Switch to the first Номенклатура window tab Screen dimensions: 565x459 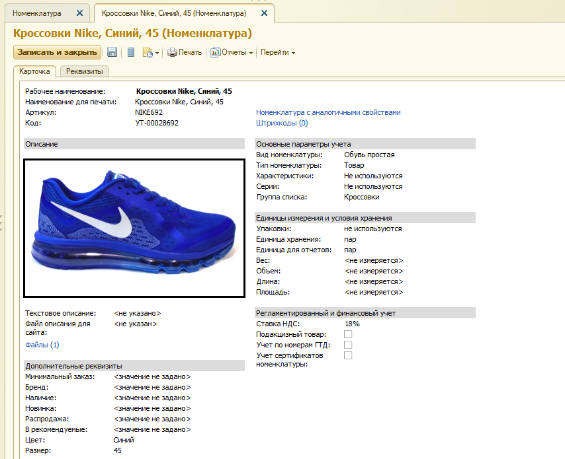pos(38,13)
